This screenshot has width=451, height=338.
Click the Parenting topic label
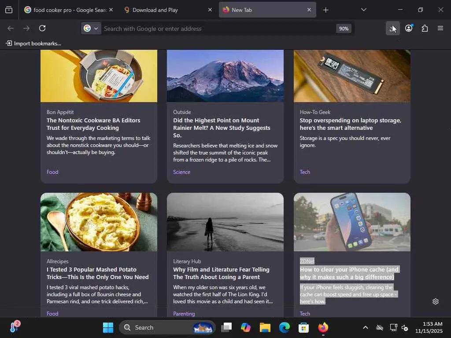pyautogui.click(x=184, y=313)
